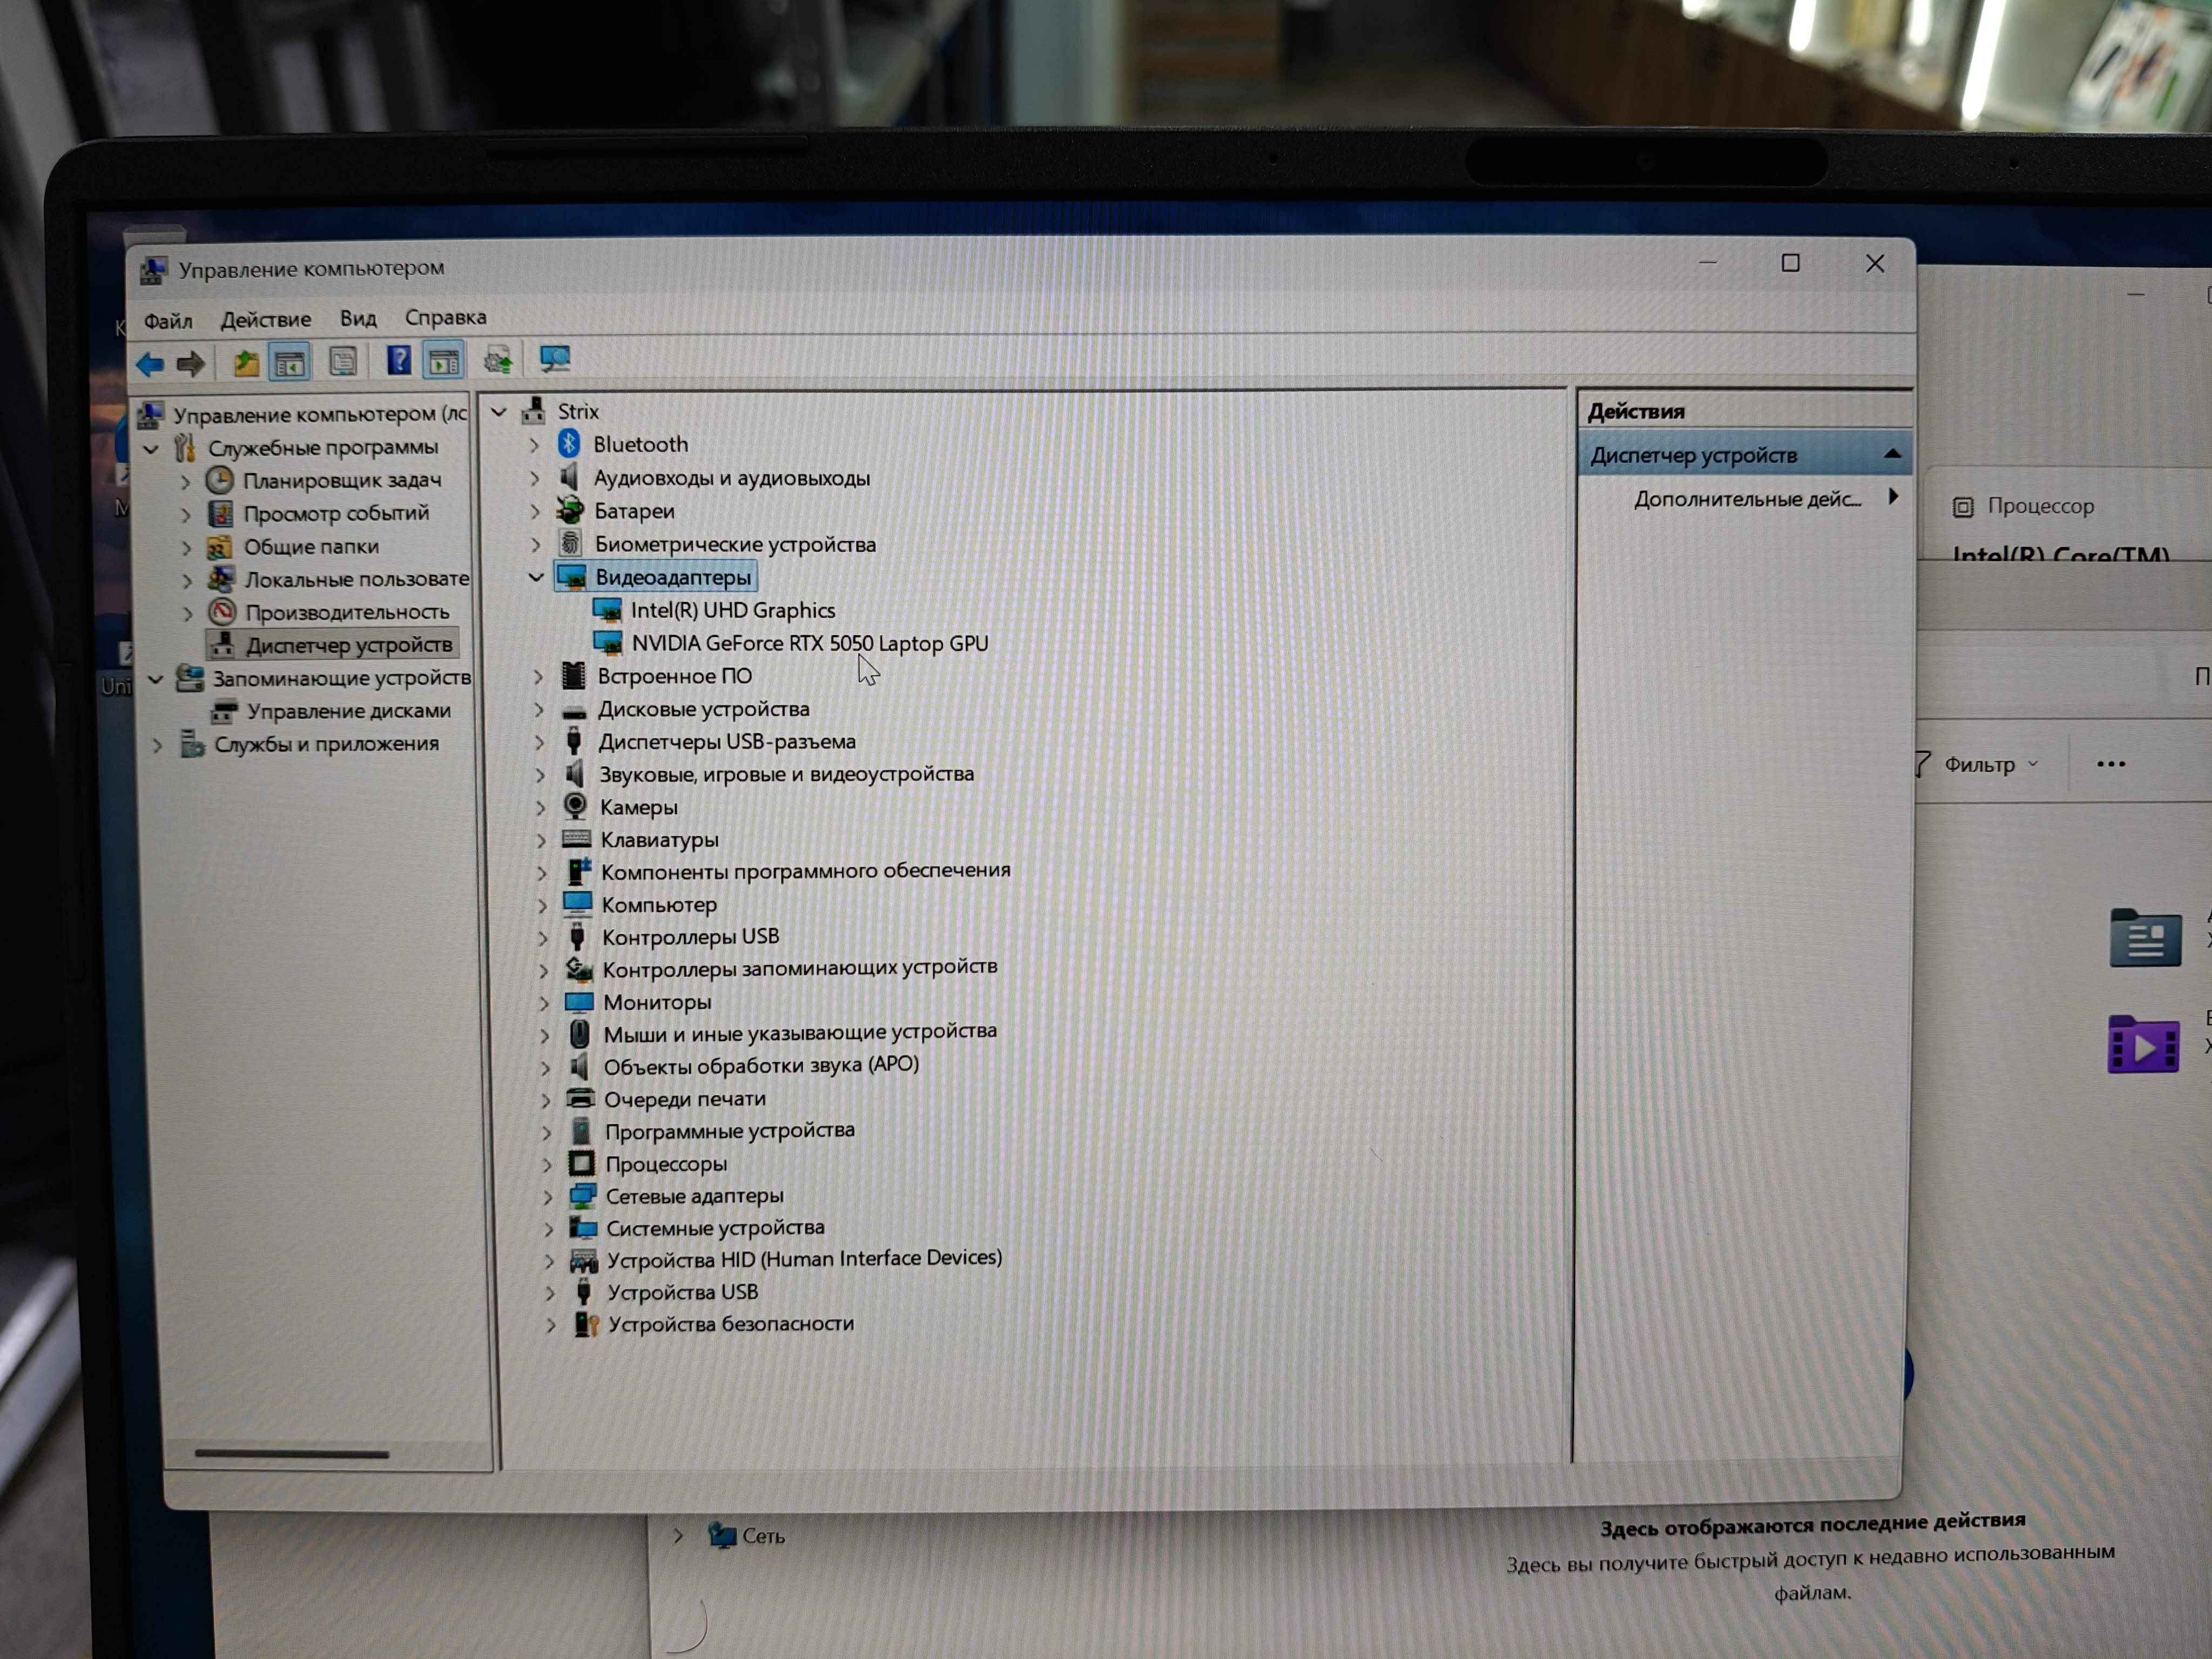
Task: Click Scan for hardware changes monitor icon
Action: pyautogui.click(x=554, y=359)
